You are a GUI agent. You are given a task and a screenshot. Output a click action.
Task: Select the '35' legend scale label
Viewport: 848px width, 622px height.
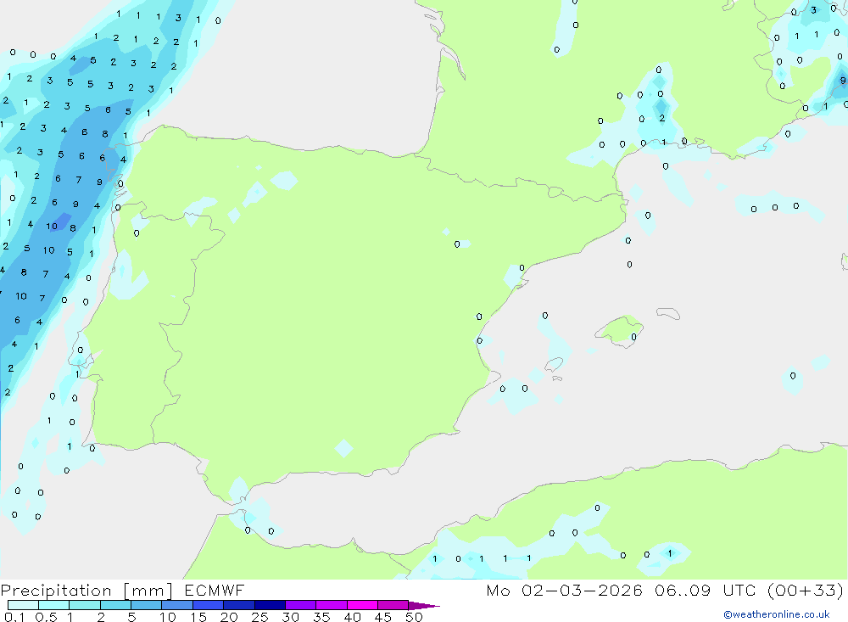[321, 617]
